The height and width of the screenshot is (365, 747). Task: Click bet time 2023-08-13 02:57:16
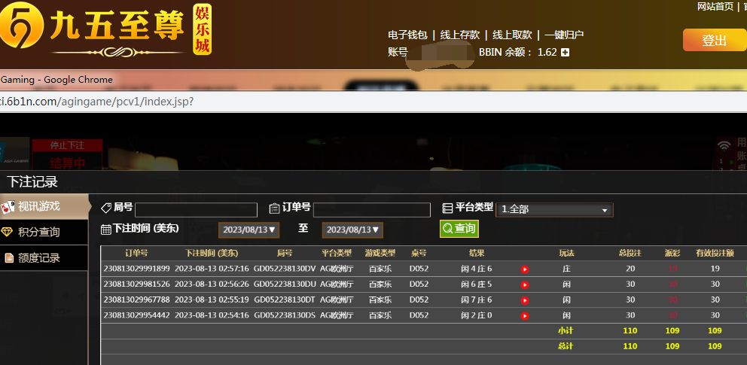pos(212,269)
